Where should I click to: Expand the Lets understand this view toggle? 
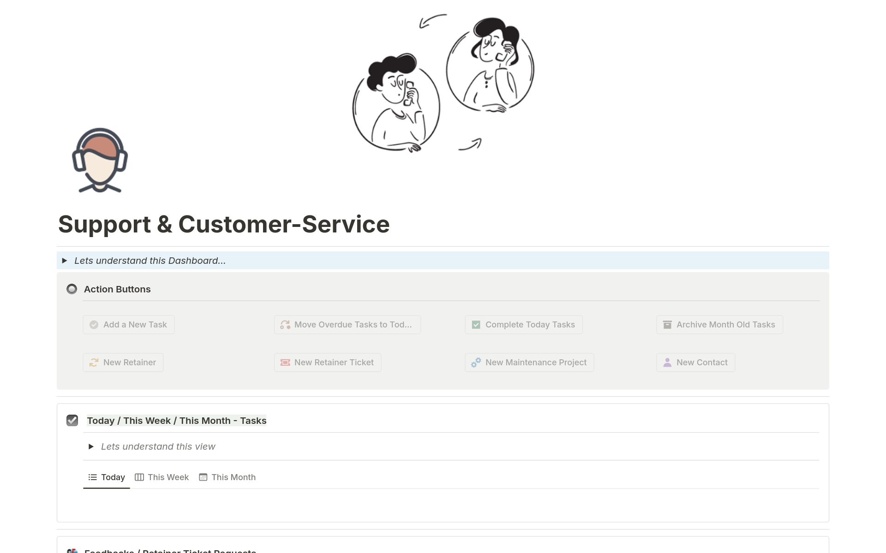(91, 446)
